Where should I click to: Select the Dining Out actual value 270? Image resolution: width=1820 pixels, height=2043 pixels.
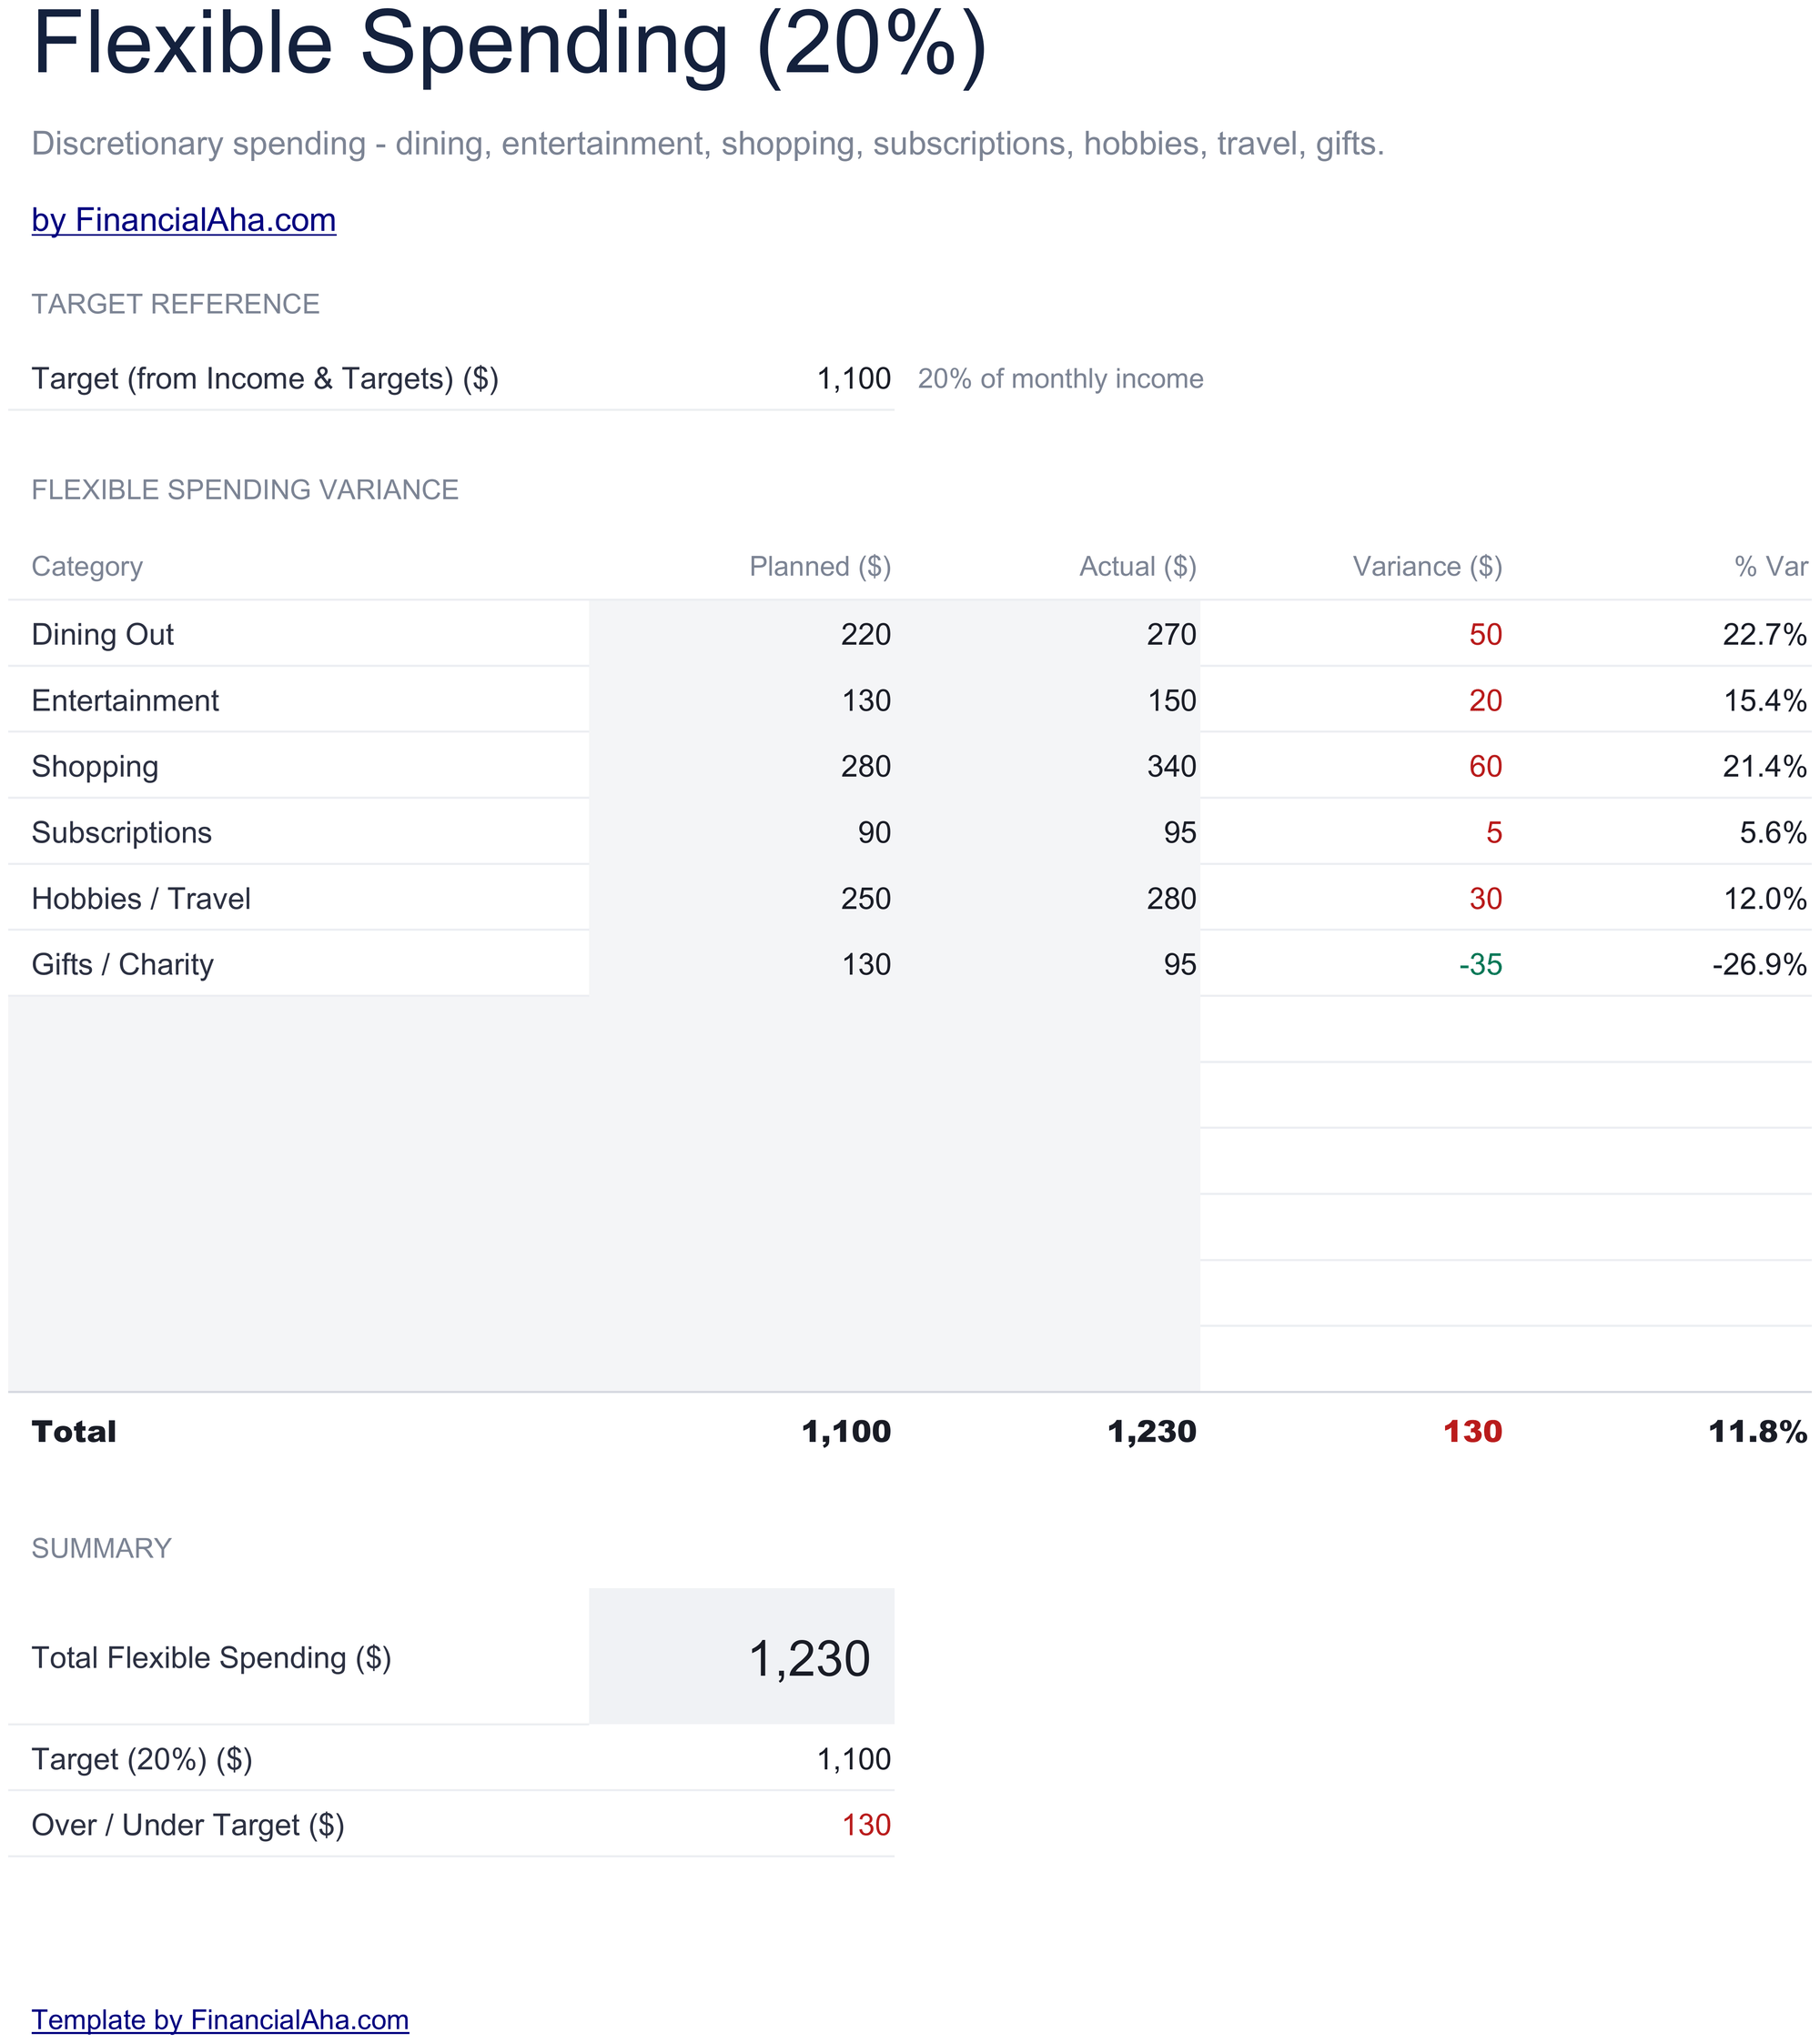(1171, 635)
